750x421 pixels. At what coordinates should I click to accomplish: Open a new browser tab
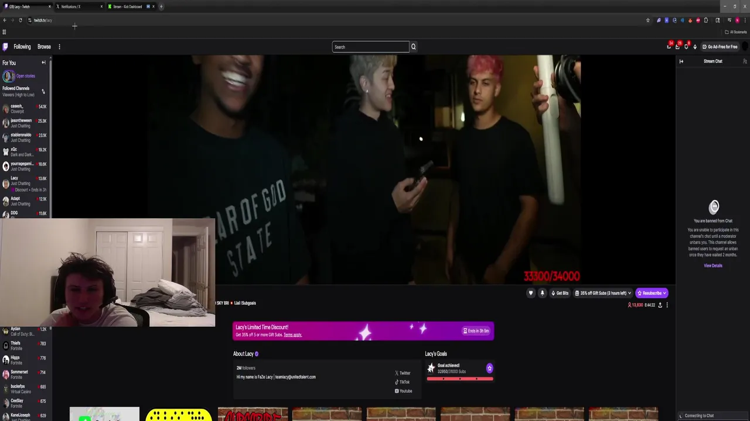pyautogui.click(x=161, y=6)
